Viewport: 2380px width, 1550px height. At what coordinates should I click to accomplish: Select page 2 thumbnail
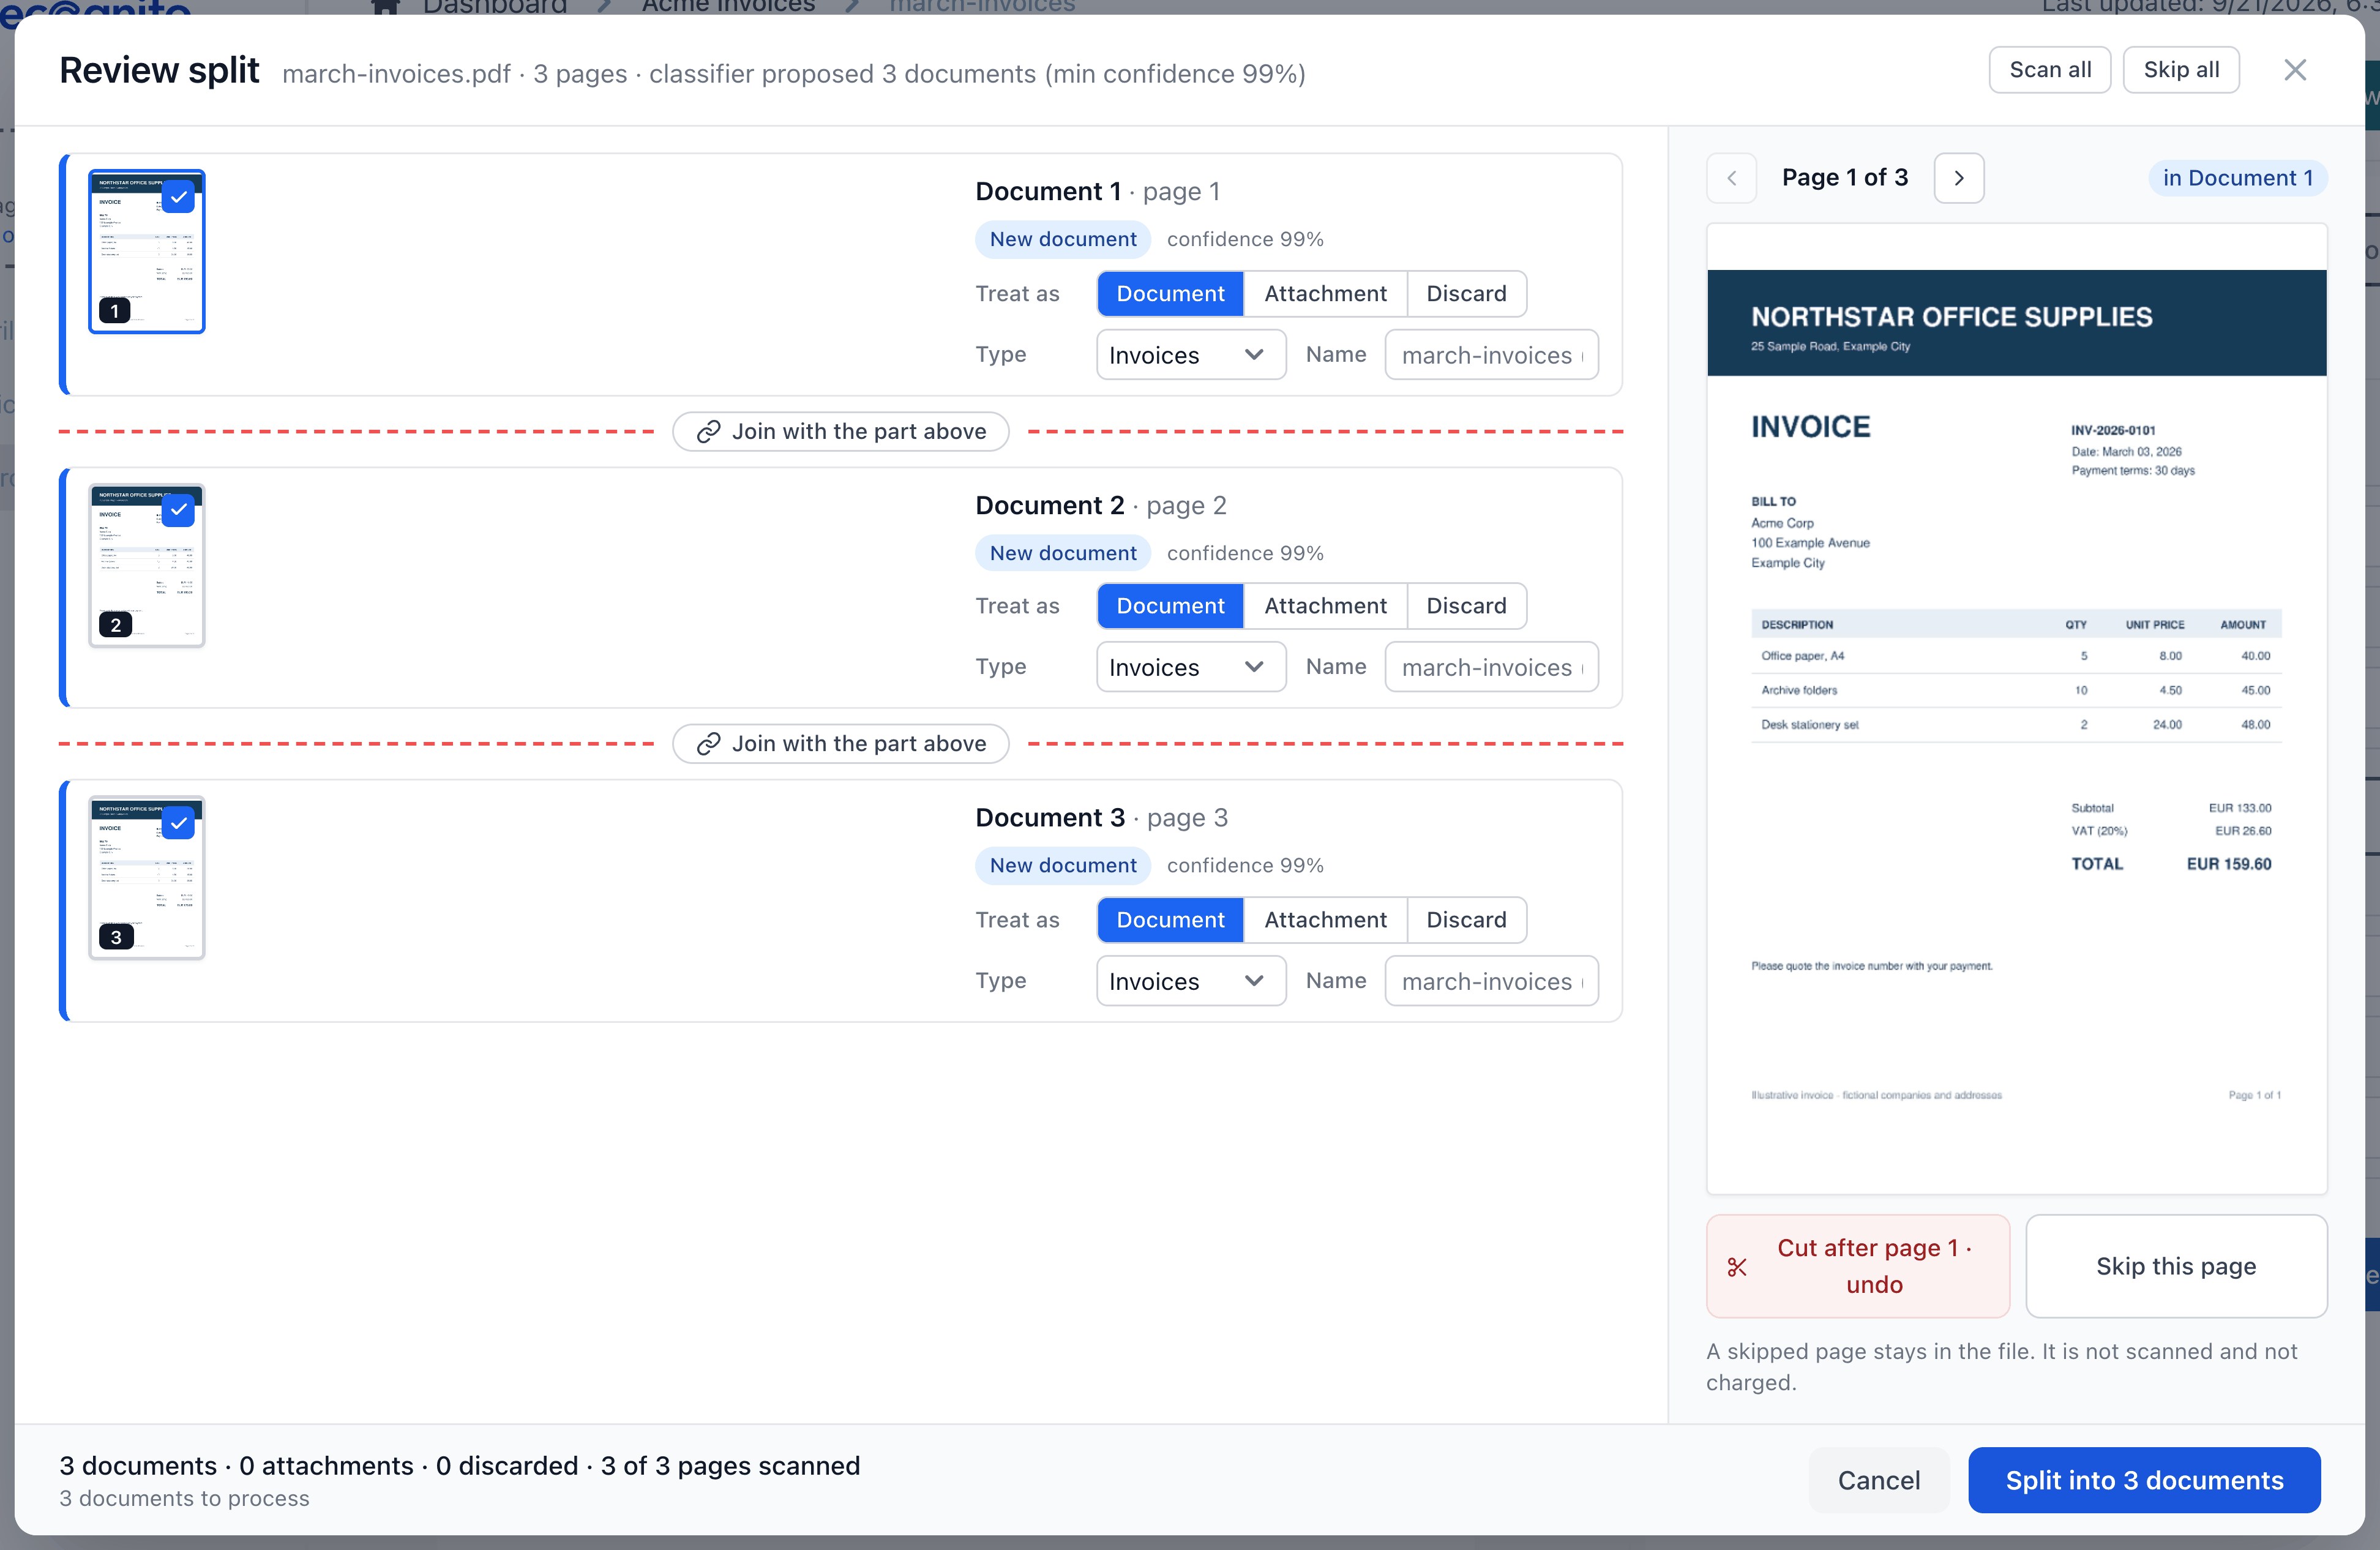pos(147,565)
